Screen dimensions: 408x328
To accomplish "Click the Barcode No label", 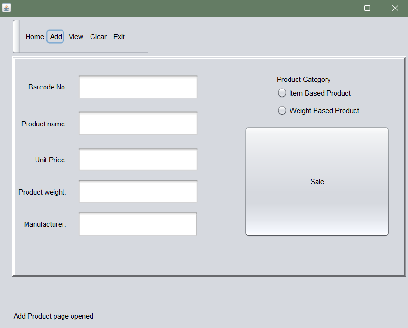I will coord(47,87).
